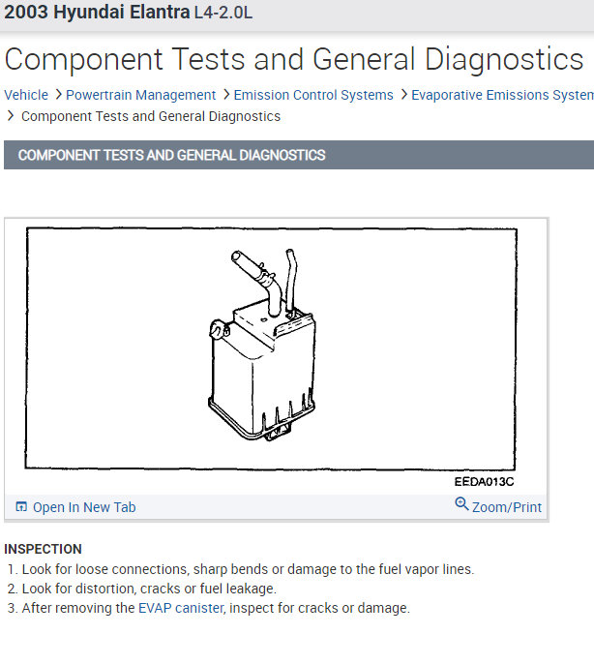
Task: Click the Zoom/Print text link
Action: point(506,507)
